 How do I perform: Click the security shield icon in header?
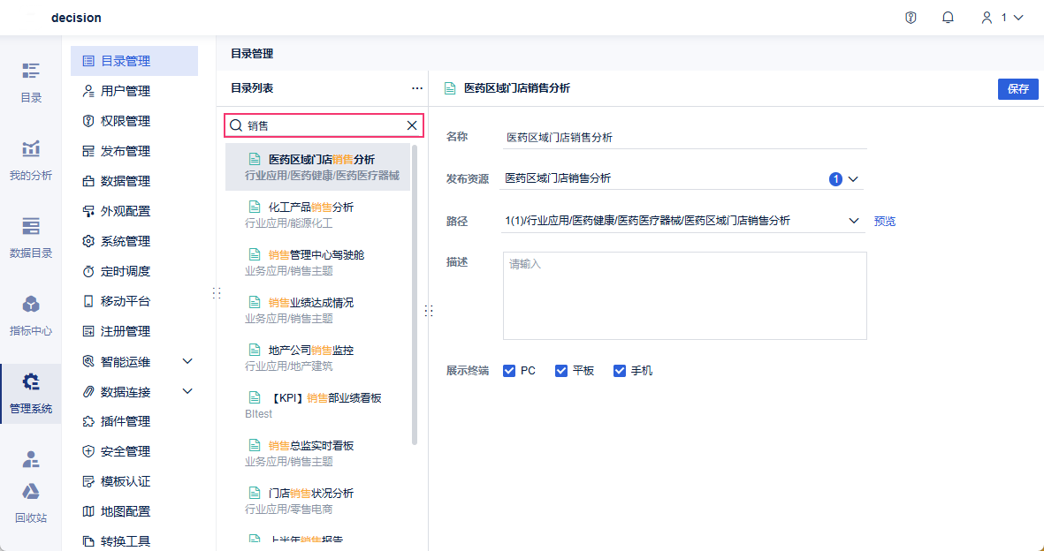click(x=911, y=18)
